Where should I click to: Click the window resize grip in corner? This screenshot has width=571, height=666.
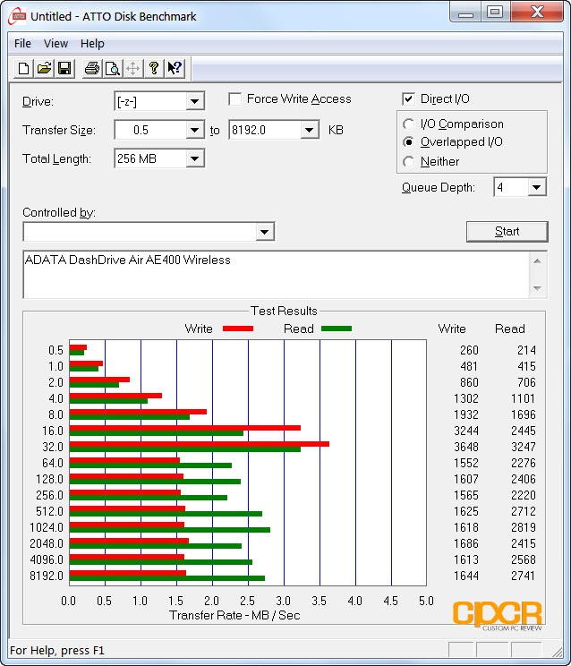(557, 651)
